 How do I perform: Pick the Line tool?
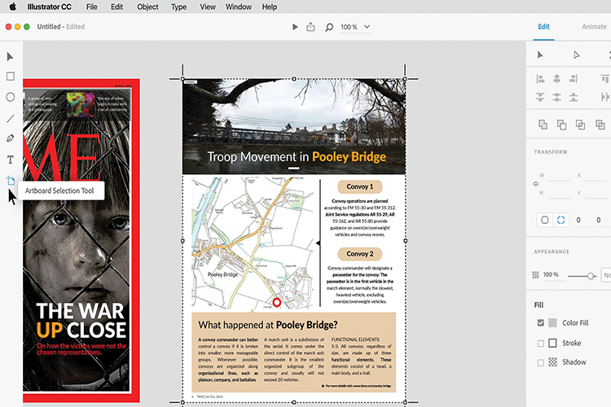point(11,118)
